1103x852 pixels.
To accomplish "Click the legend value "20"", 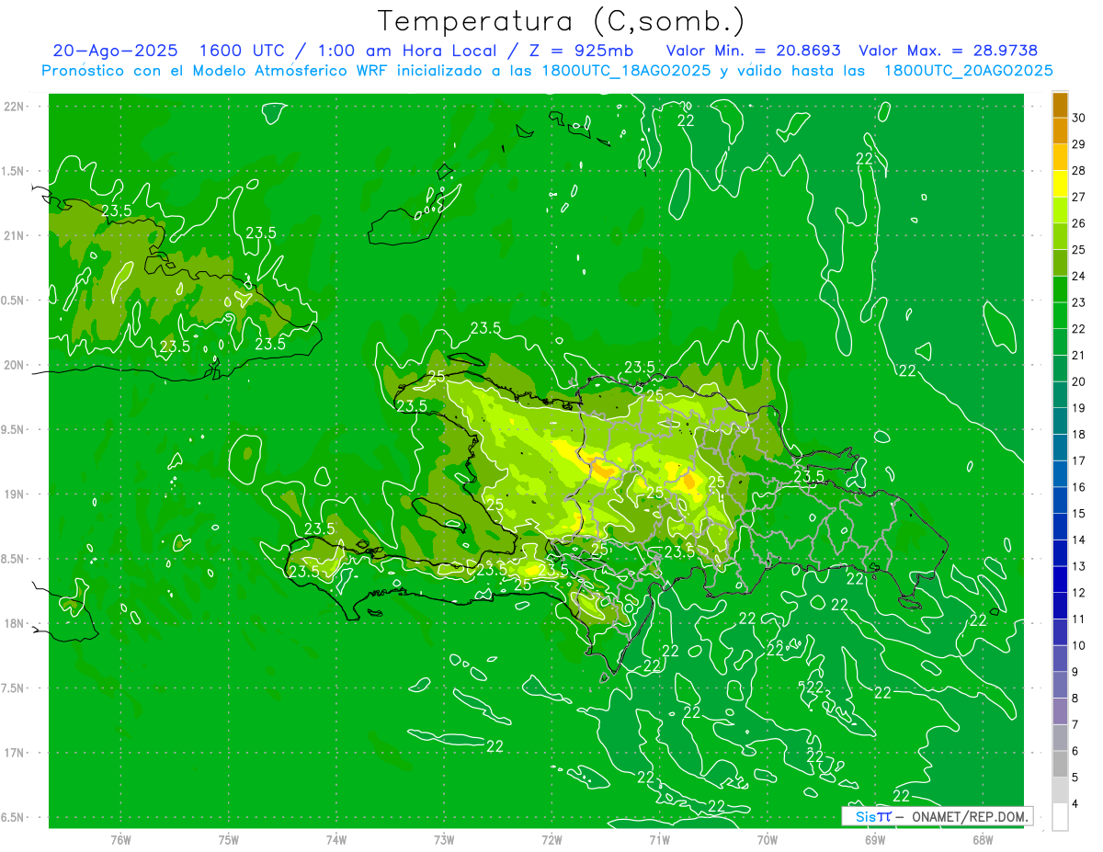I will point(1079,381).
